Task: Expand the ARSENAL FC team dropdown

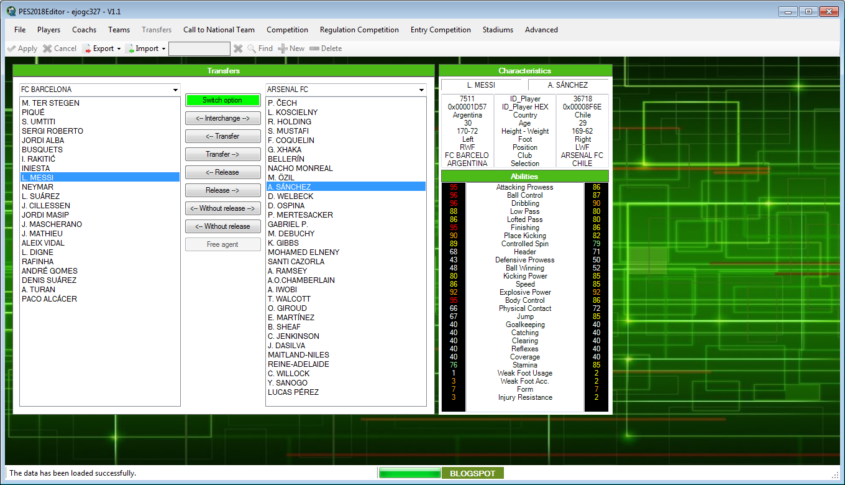Action: [x=421, y=90]
